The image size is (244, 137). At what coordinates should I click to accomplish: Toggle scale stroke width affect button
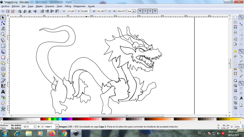pyautogui.click(x=140, y=11)
